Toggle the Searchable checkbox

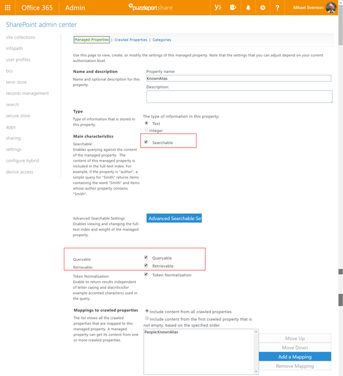(x=146, y=142)
